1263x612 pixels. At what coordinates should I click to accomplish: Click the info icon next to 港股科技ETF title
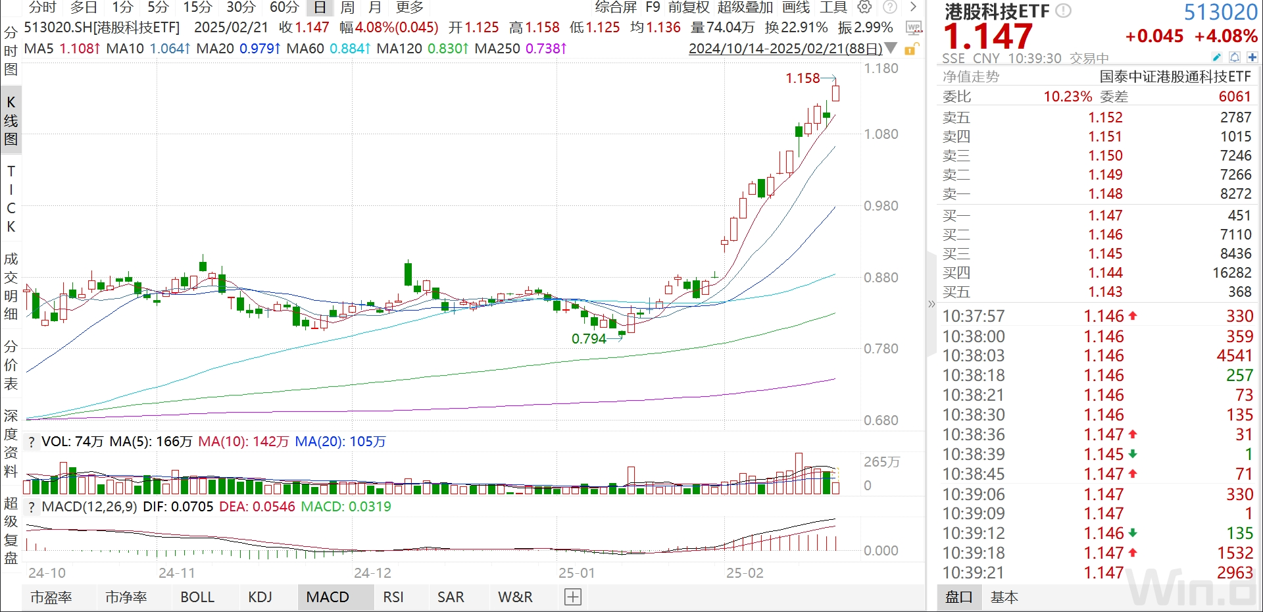click(1063, 11)
